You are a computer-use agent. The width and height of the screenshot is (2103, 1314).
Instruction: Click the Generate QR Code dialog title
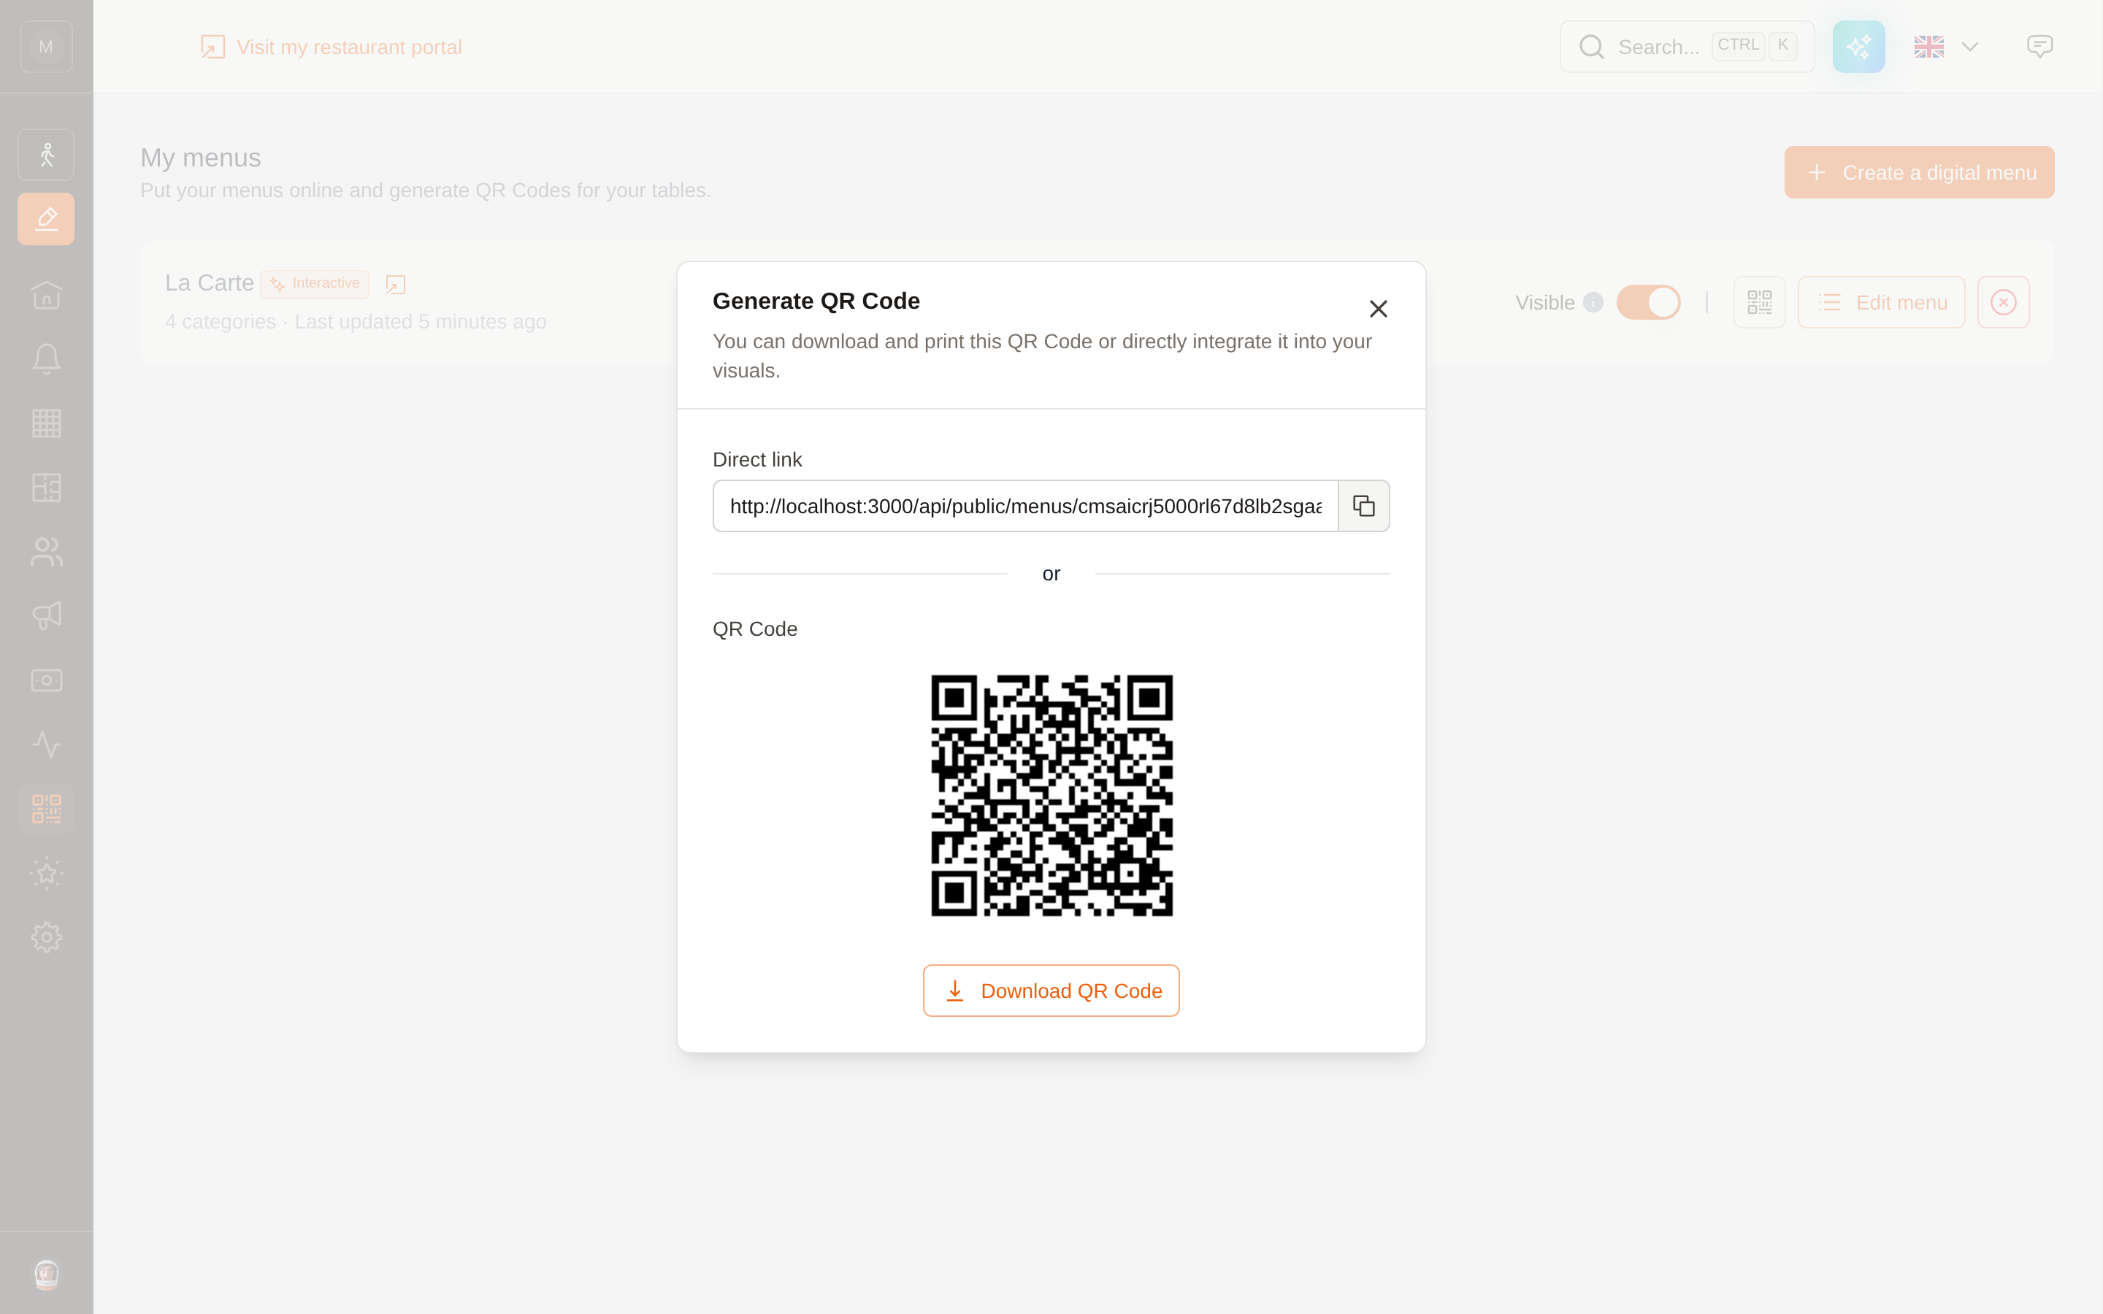(x=816, y=301)
